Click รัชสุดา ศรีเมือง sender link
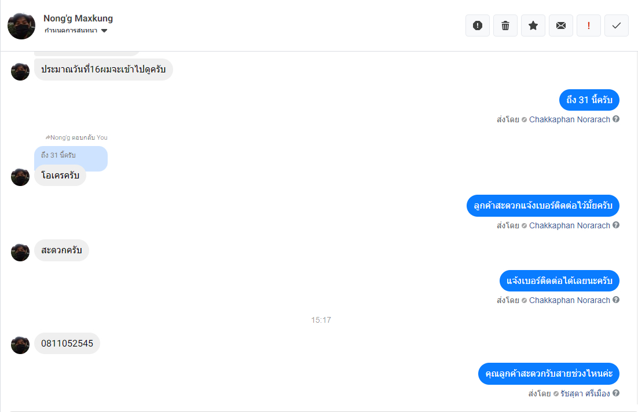Viewport: 638px width, 412px height. point(585,393)
